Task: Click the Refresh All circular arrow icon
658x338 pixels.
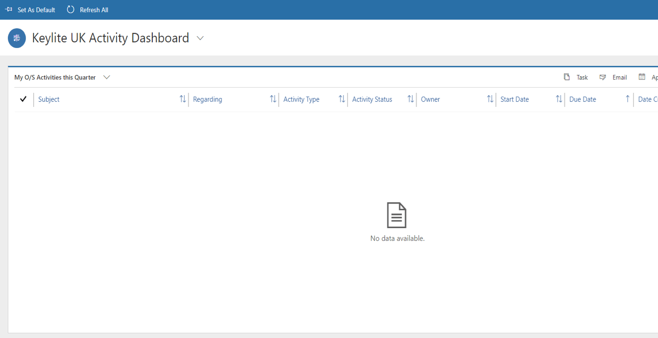Action: [x=70, y=10]
